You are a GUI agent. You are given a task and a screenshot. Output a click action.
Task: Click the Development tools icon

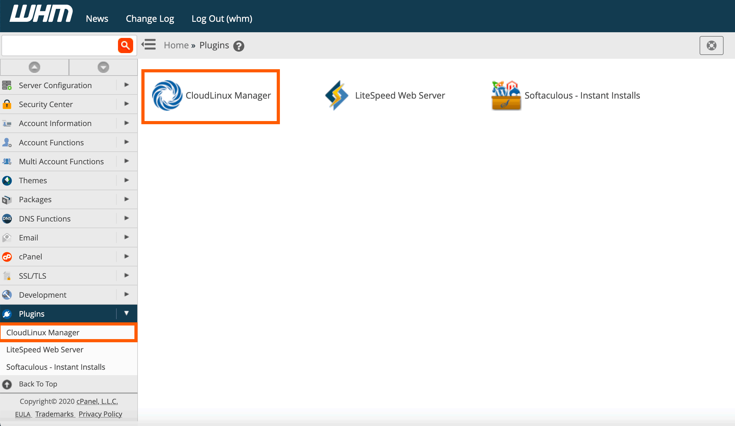tap(7, 295)
